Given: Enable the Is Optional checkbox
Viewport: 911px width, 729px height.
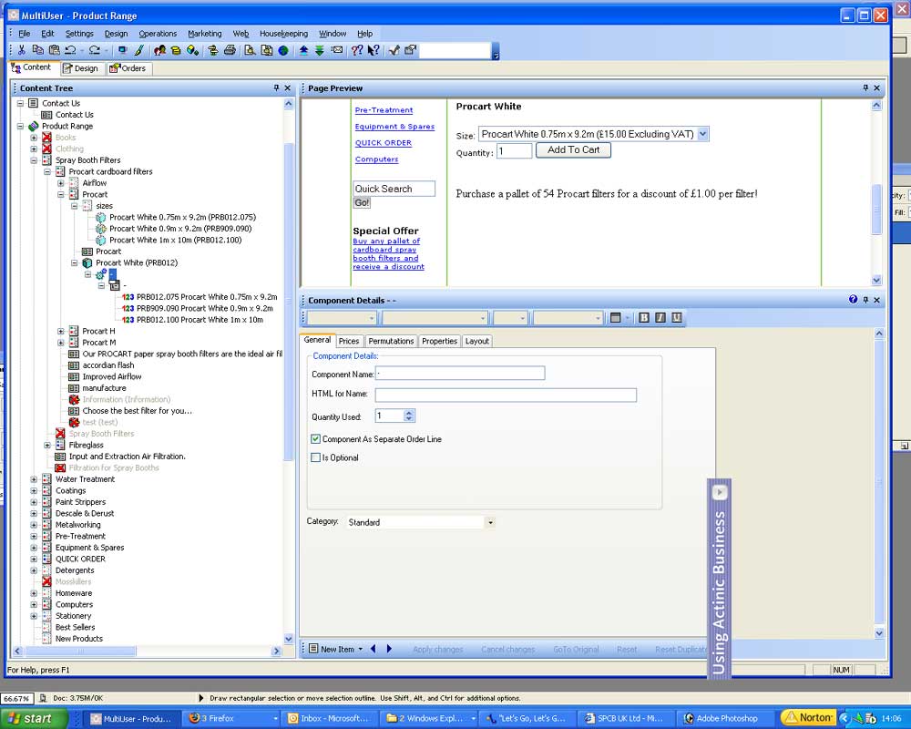Looking at the screenshot, I should [316, 457].
